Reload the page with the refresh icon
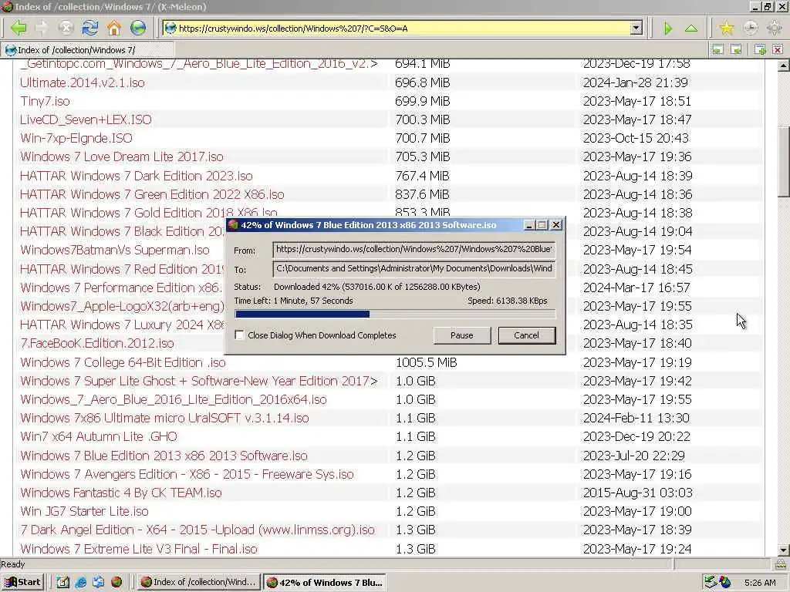 tap(90, 29)
